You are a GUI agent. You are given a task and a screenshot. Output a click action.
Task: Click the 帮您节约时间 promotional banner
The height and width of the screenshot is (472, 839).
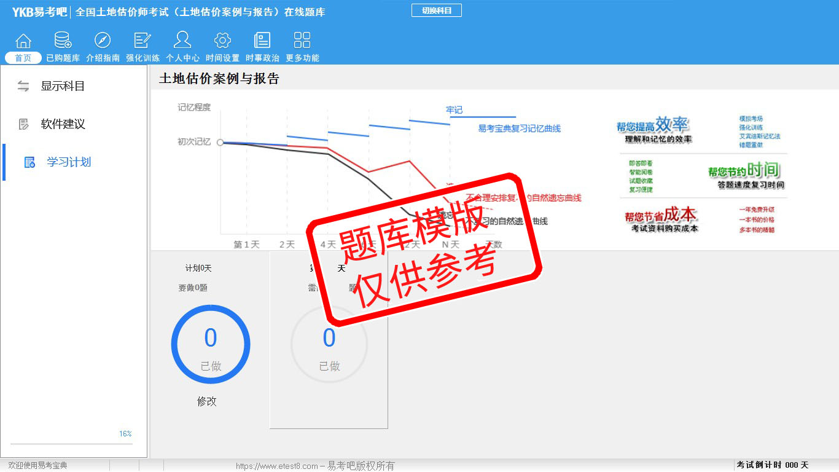click(x=745, y=175)
